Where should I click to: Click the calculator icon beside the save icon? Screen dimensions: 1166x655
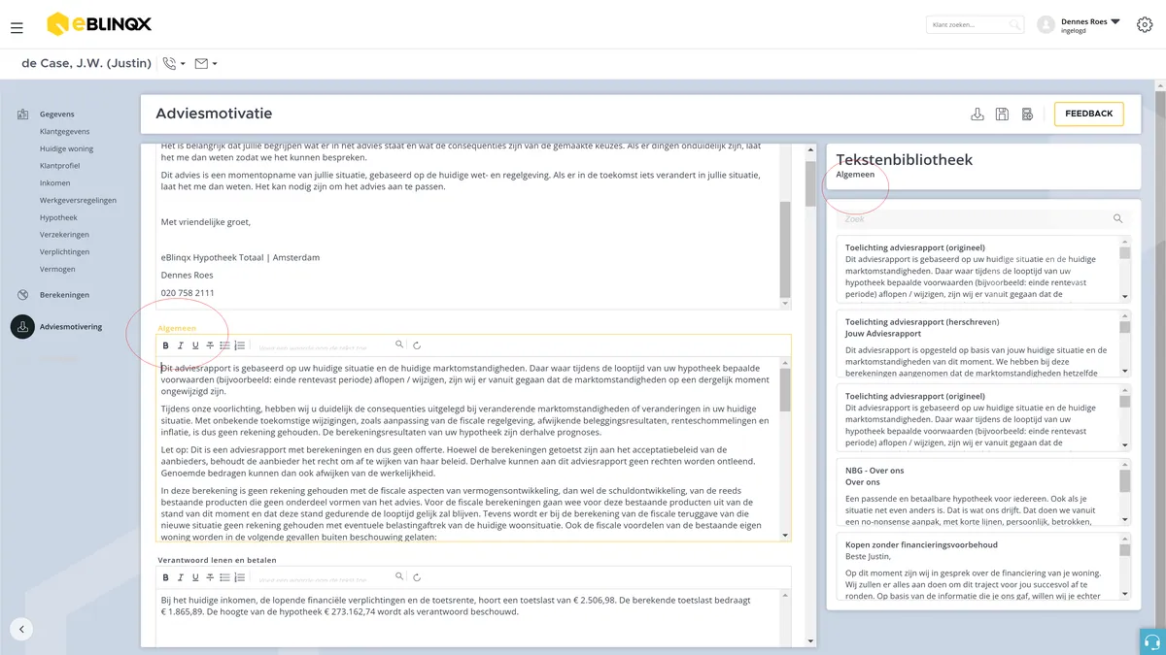pos(1027,115)
